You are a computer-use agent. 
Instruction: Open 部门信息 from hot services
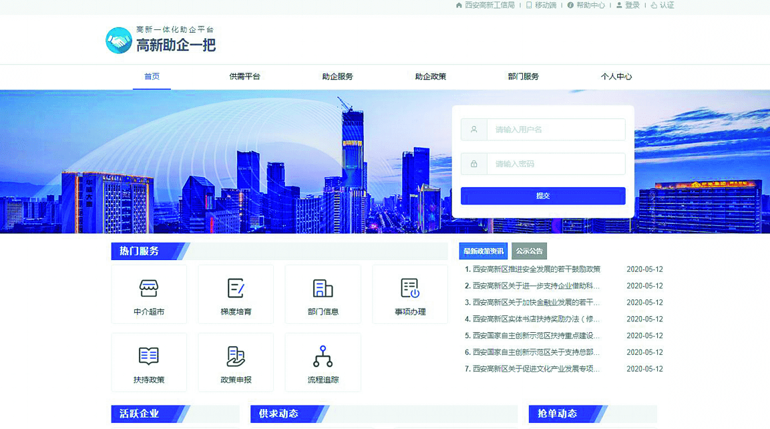tap(323, 294)
